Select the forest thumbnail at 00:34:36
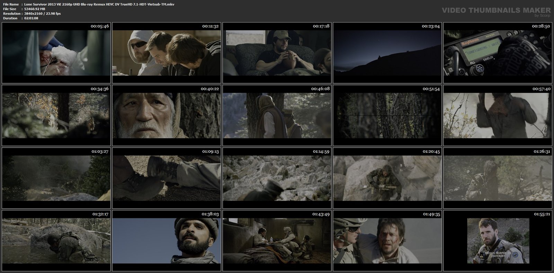The height and width of the screenshot is (273, 554). [x=56, y=115]
